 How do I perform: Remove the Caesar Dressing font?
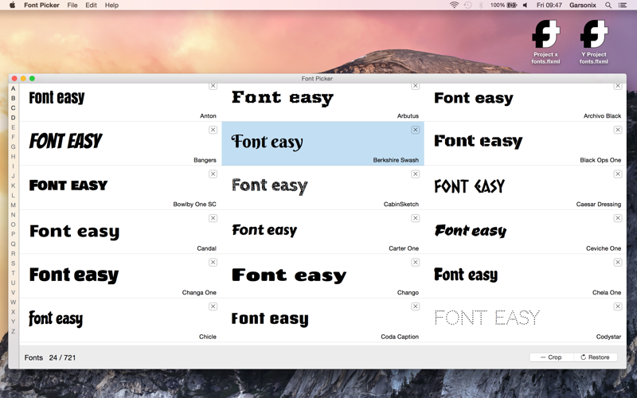coord(618,174)
